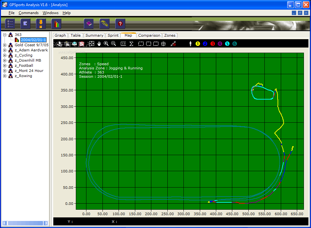The image size is (311, 228).
Task: Expand the z_Football node
Action: [4, 66]
